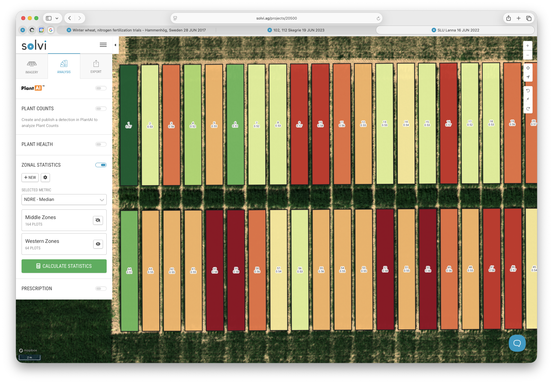Hide the Western Zones layer
This screenshot has width=553, height=384.
point(98,244)
